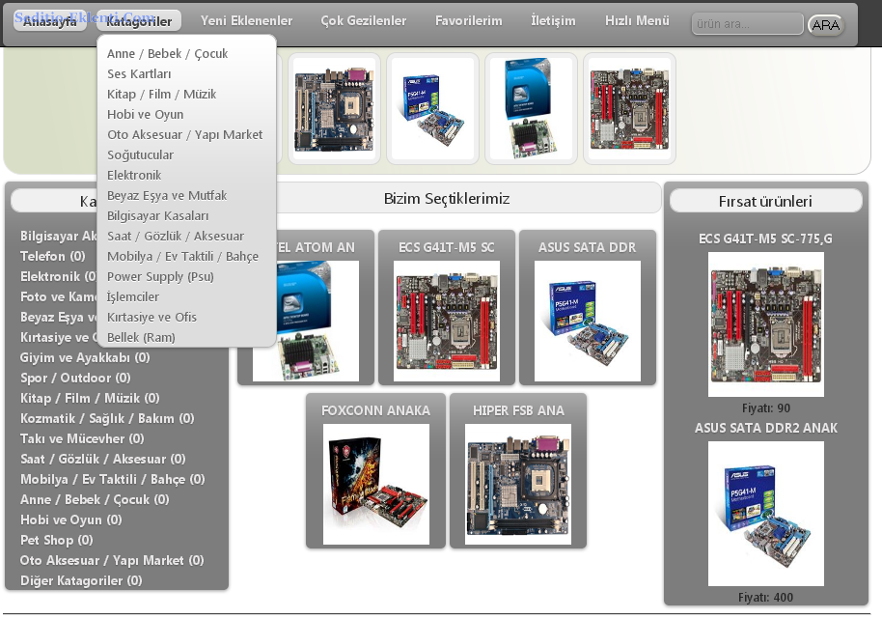Screen dimensions: 882x618
Task: Open Spor / Outdoor (0) category
Action: 75,378
